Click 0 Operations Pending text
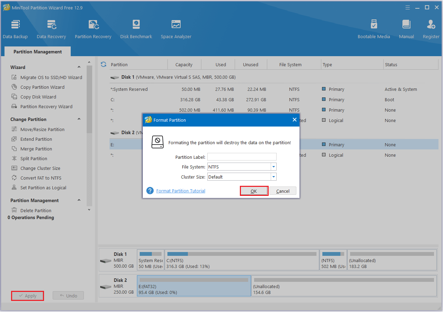The image size is (443, 312). [x=31, y=218]
